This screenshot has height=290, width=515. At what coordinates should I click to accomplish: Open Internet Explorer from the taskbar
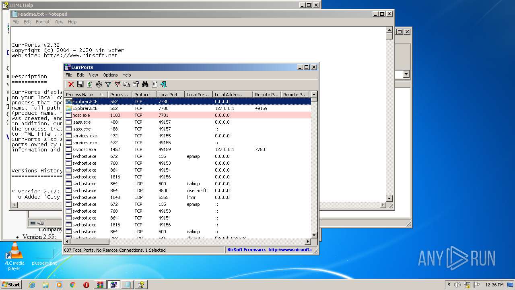click(x=32, y=285)
